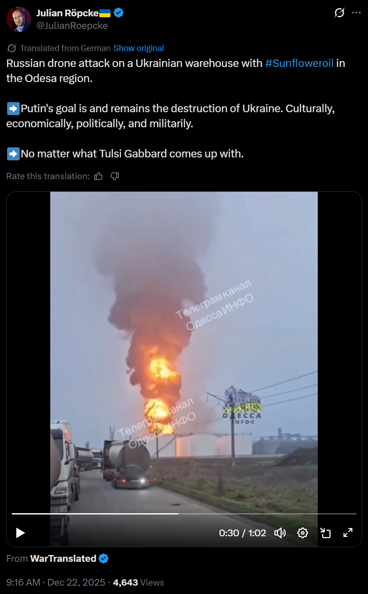Open video settings gear menu
Screen dimensions: 368x594
[303, 533]
